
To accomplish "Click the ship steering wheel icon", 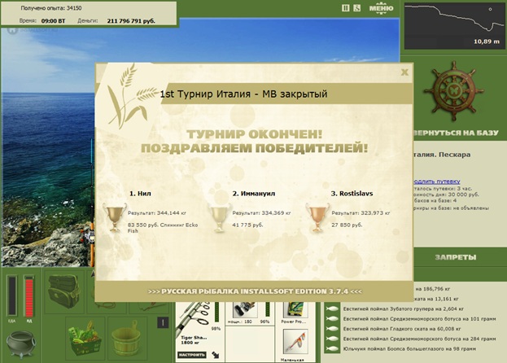I will click(x=453, y=91).
